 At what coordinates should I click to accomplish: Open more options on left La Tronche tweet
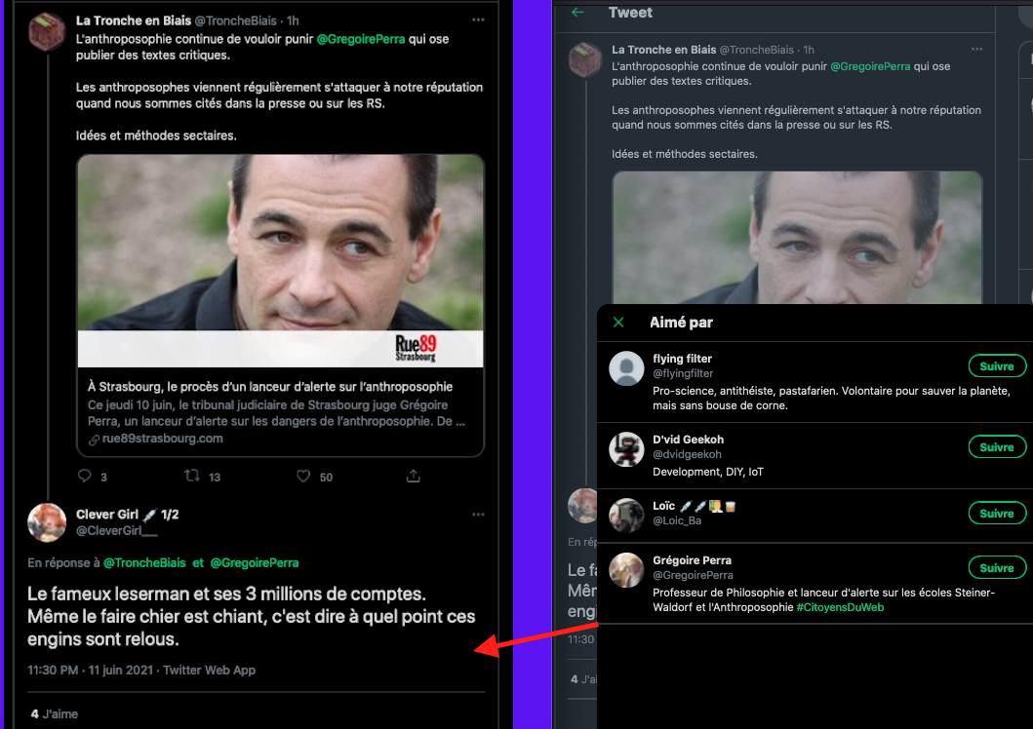[x=477, y=20]
